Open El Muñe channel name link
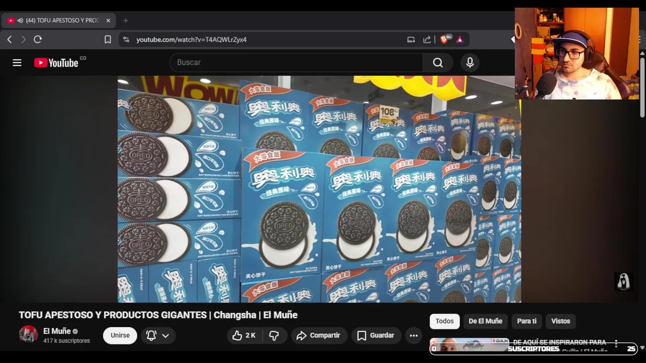 [57, 331]
